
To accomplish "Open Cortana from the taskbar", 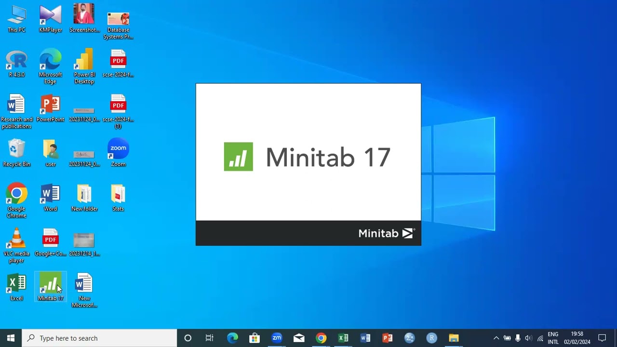I will click(188, 338).
